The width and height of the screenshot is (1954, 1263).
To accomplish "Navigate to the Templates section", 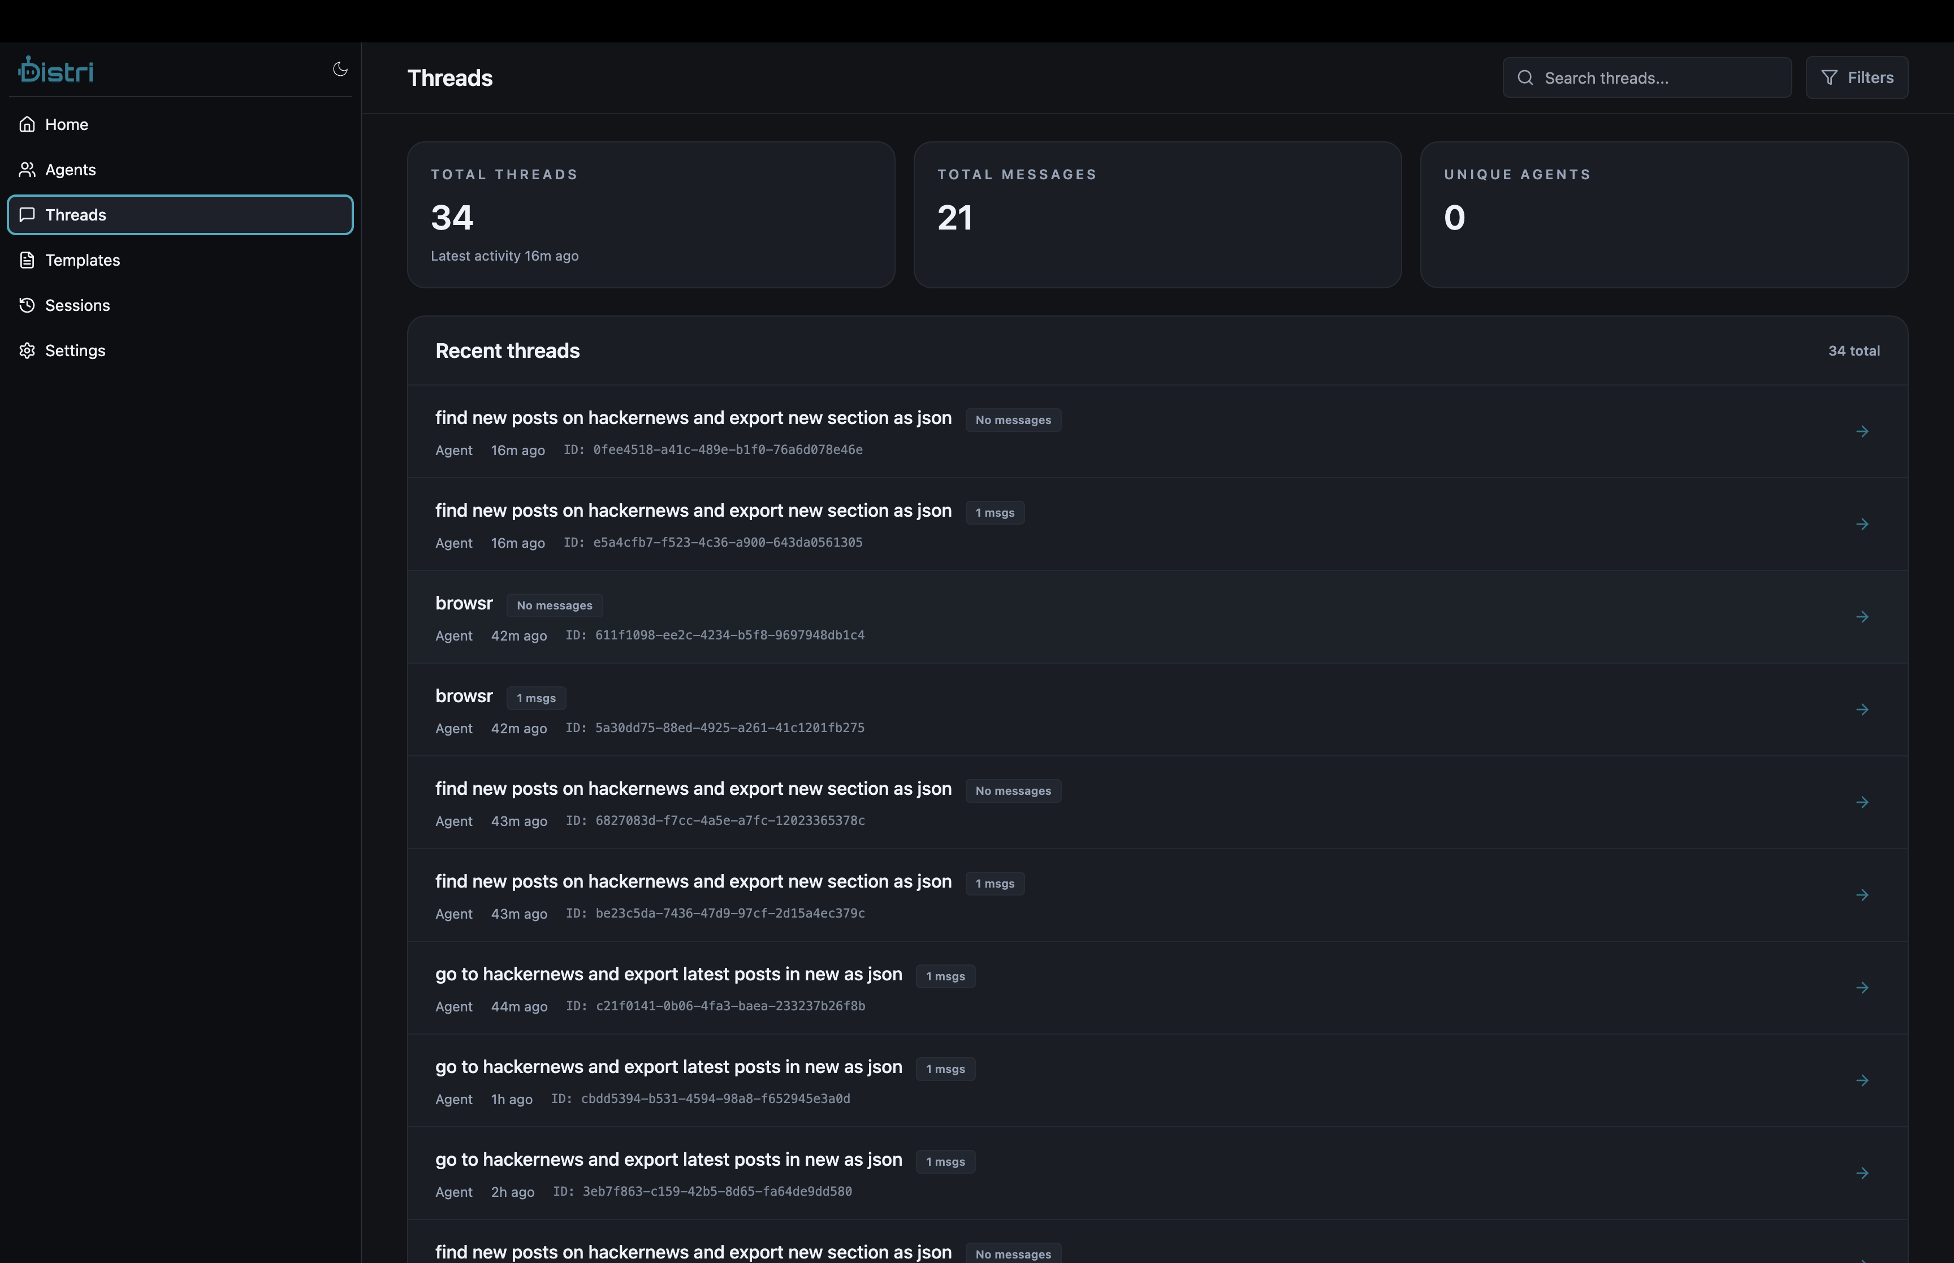I will coord(82,259).
